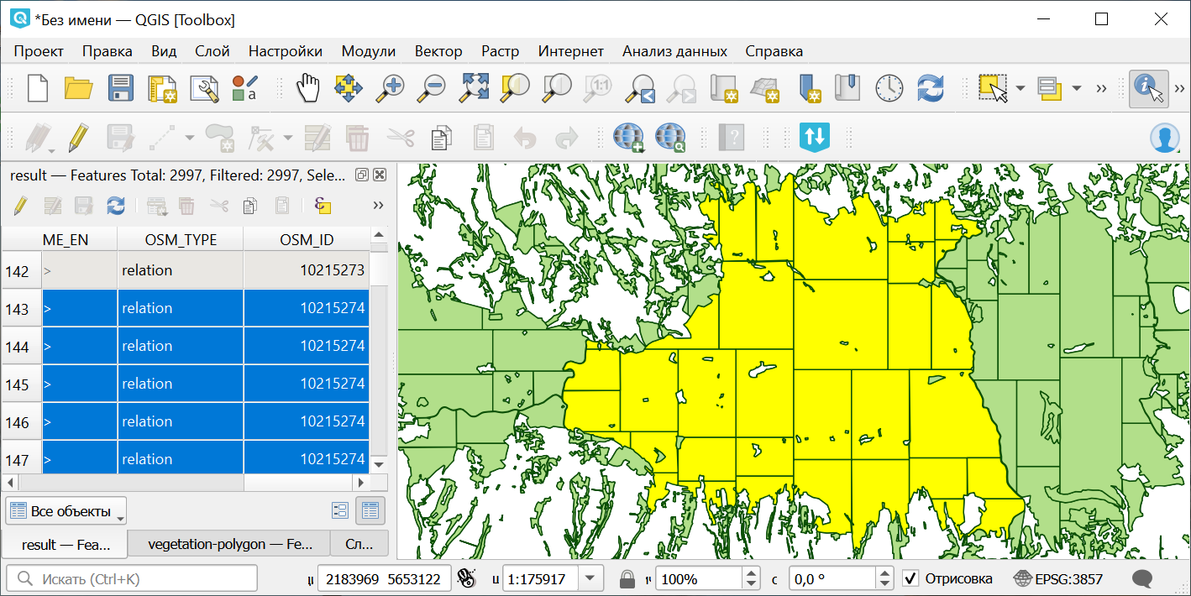This screenshot has width=1191, height=596.
Task: Click the add web layer globe icon
Action: (x=628, y=138)
